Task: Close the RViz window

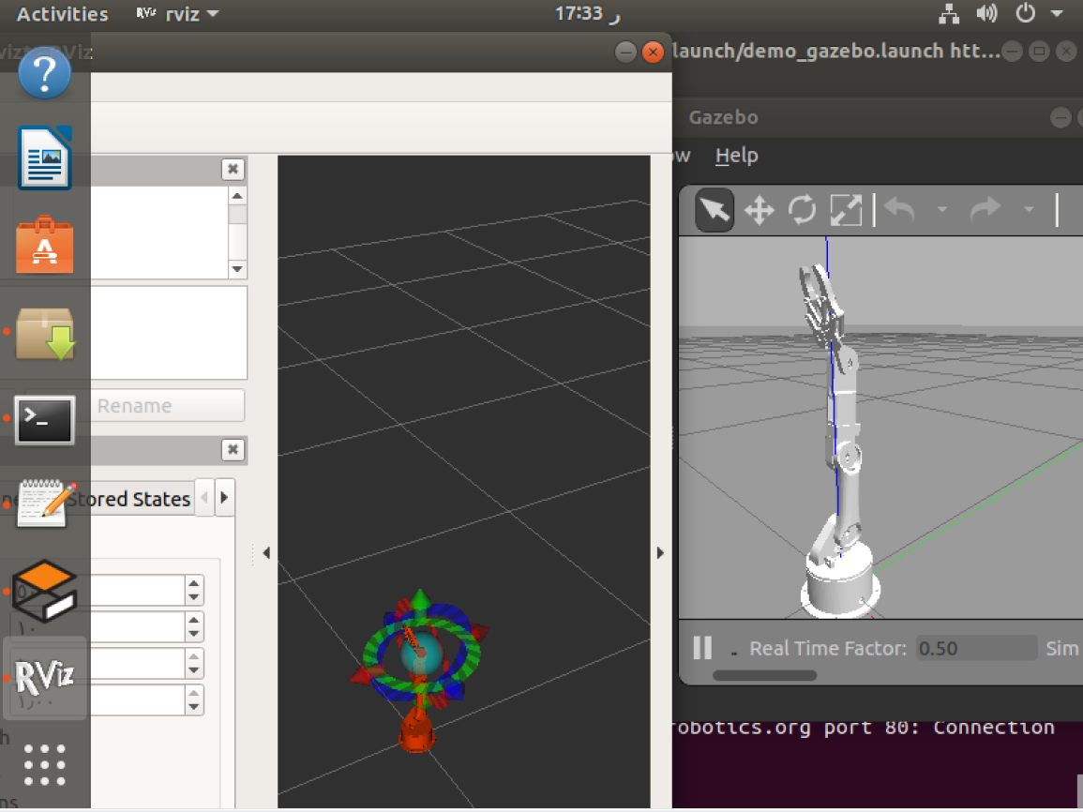Action: [x=653, y=53]
